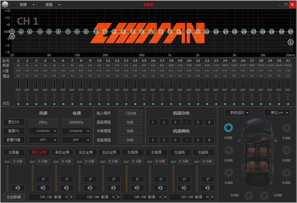The width and height of the screenshot is (297, 203).
Task: Switch to the 后左全频 channel tab
Action: [x=86, y=152]
